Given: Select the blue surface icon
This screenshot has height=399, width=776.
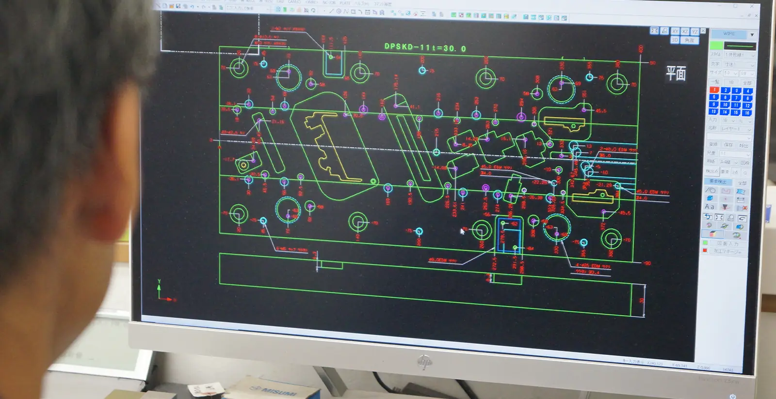Looking at the screenshot, I should [741, 191].
